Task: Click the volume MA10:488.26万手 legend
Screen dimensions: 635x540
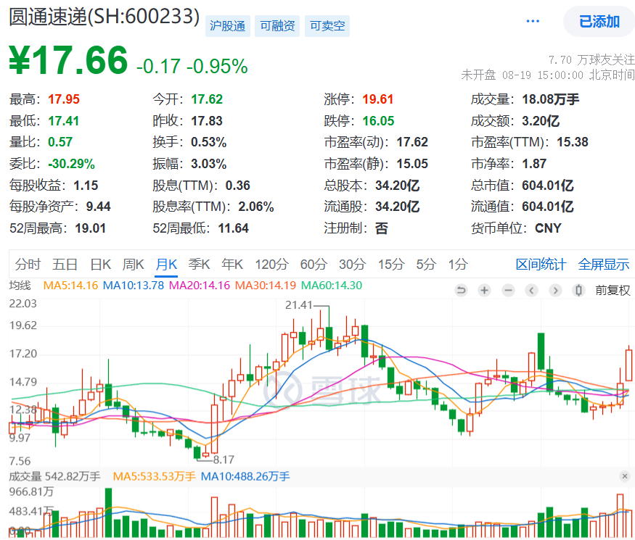Action: 245,476
